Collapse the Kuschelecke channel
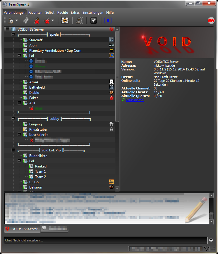218x254 pixels. tap(19, 134)
